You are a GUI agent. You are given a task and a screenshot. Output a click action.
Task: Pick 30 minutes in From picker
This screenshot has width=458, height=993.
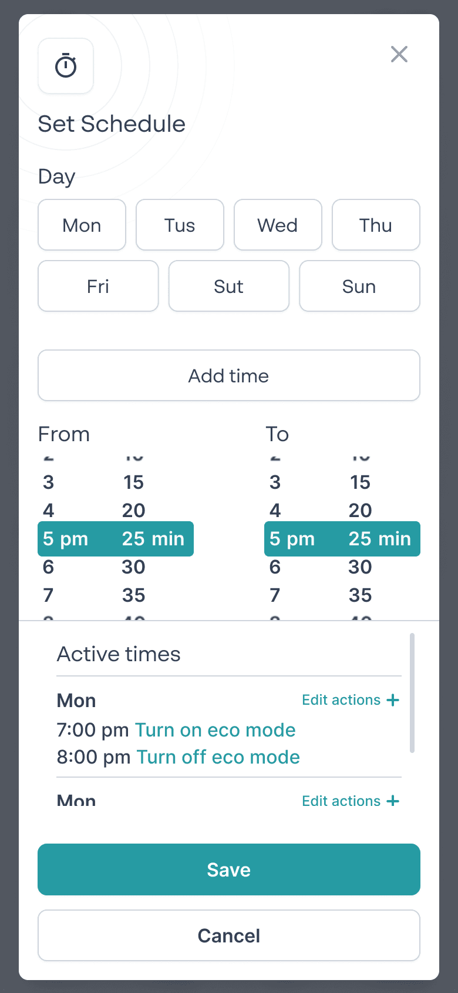pyautogui.click(x=134, y=567)
